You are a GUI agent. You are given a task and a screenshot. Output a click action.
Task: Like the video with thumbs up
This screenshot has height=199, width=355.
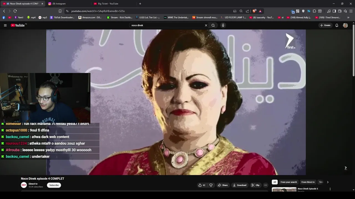pos(202,185)
